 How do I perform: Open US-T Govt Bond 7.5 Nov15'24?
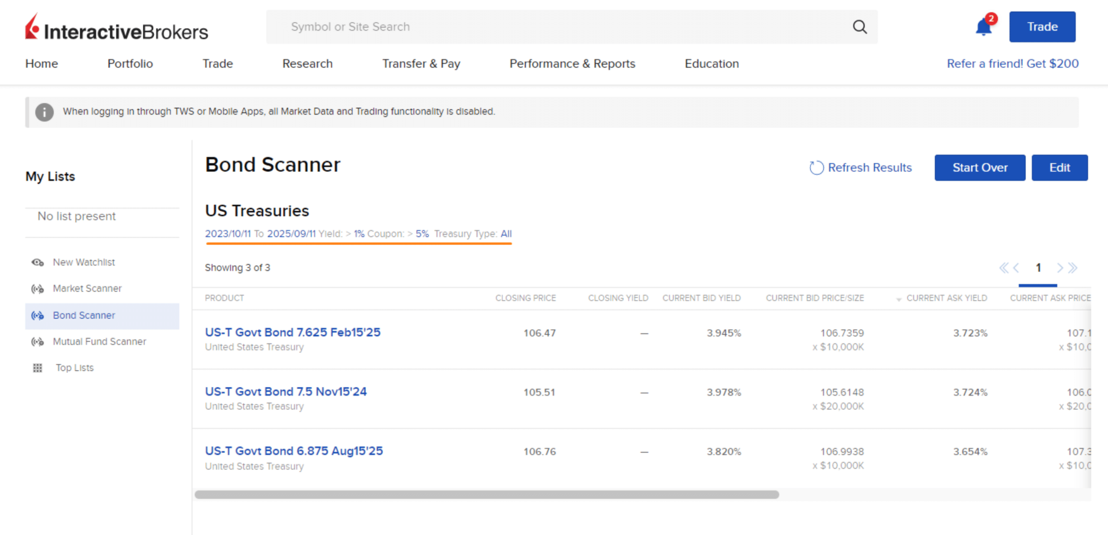pyautogui.click(x=286, y=392)
